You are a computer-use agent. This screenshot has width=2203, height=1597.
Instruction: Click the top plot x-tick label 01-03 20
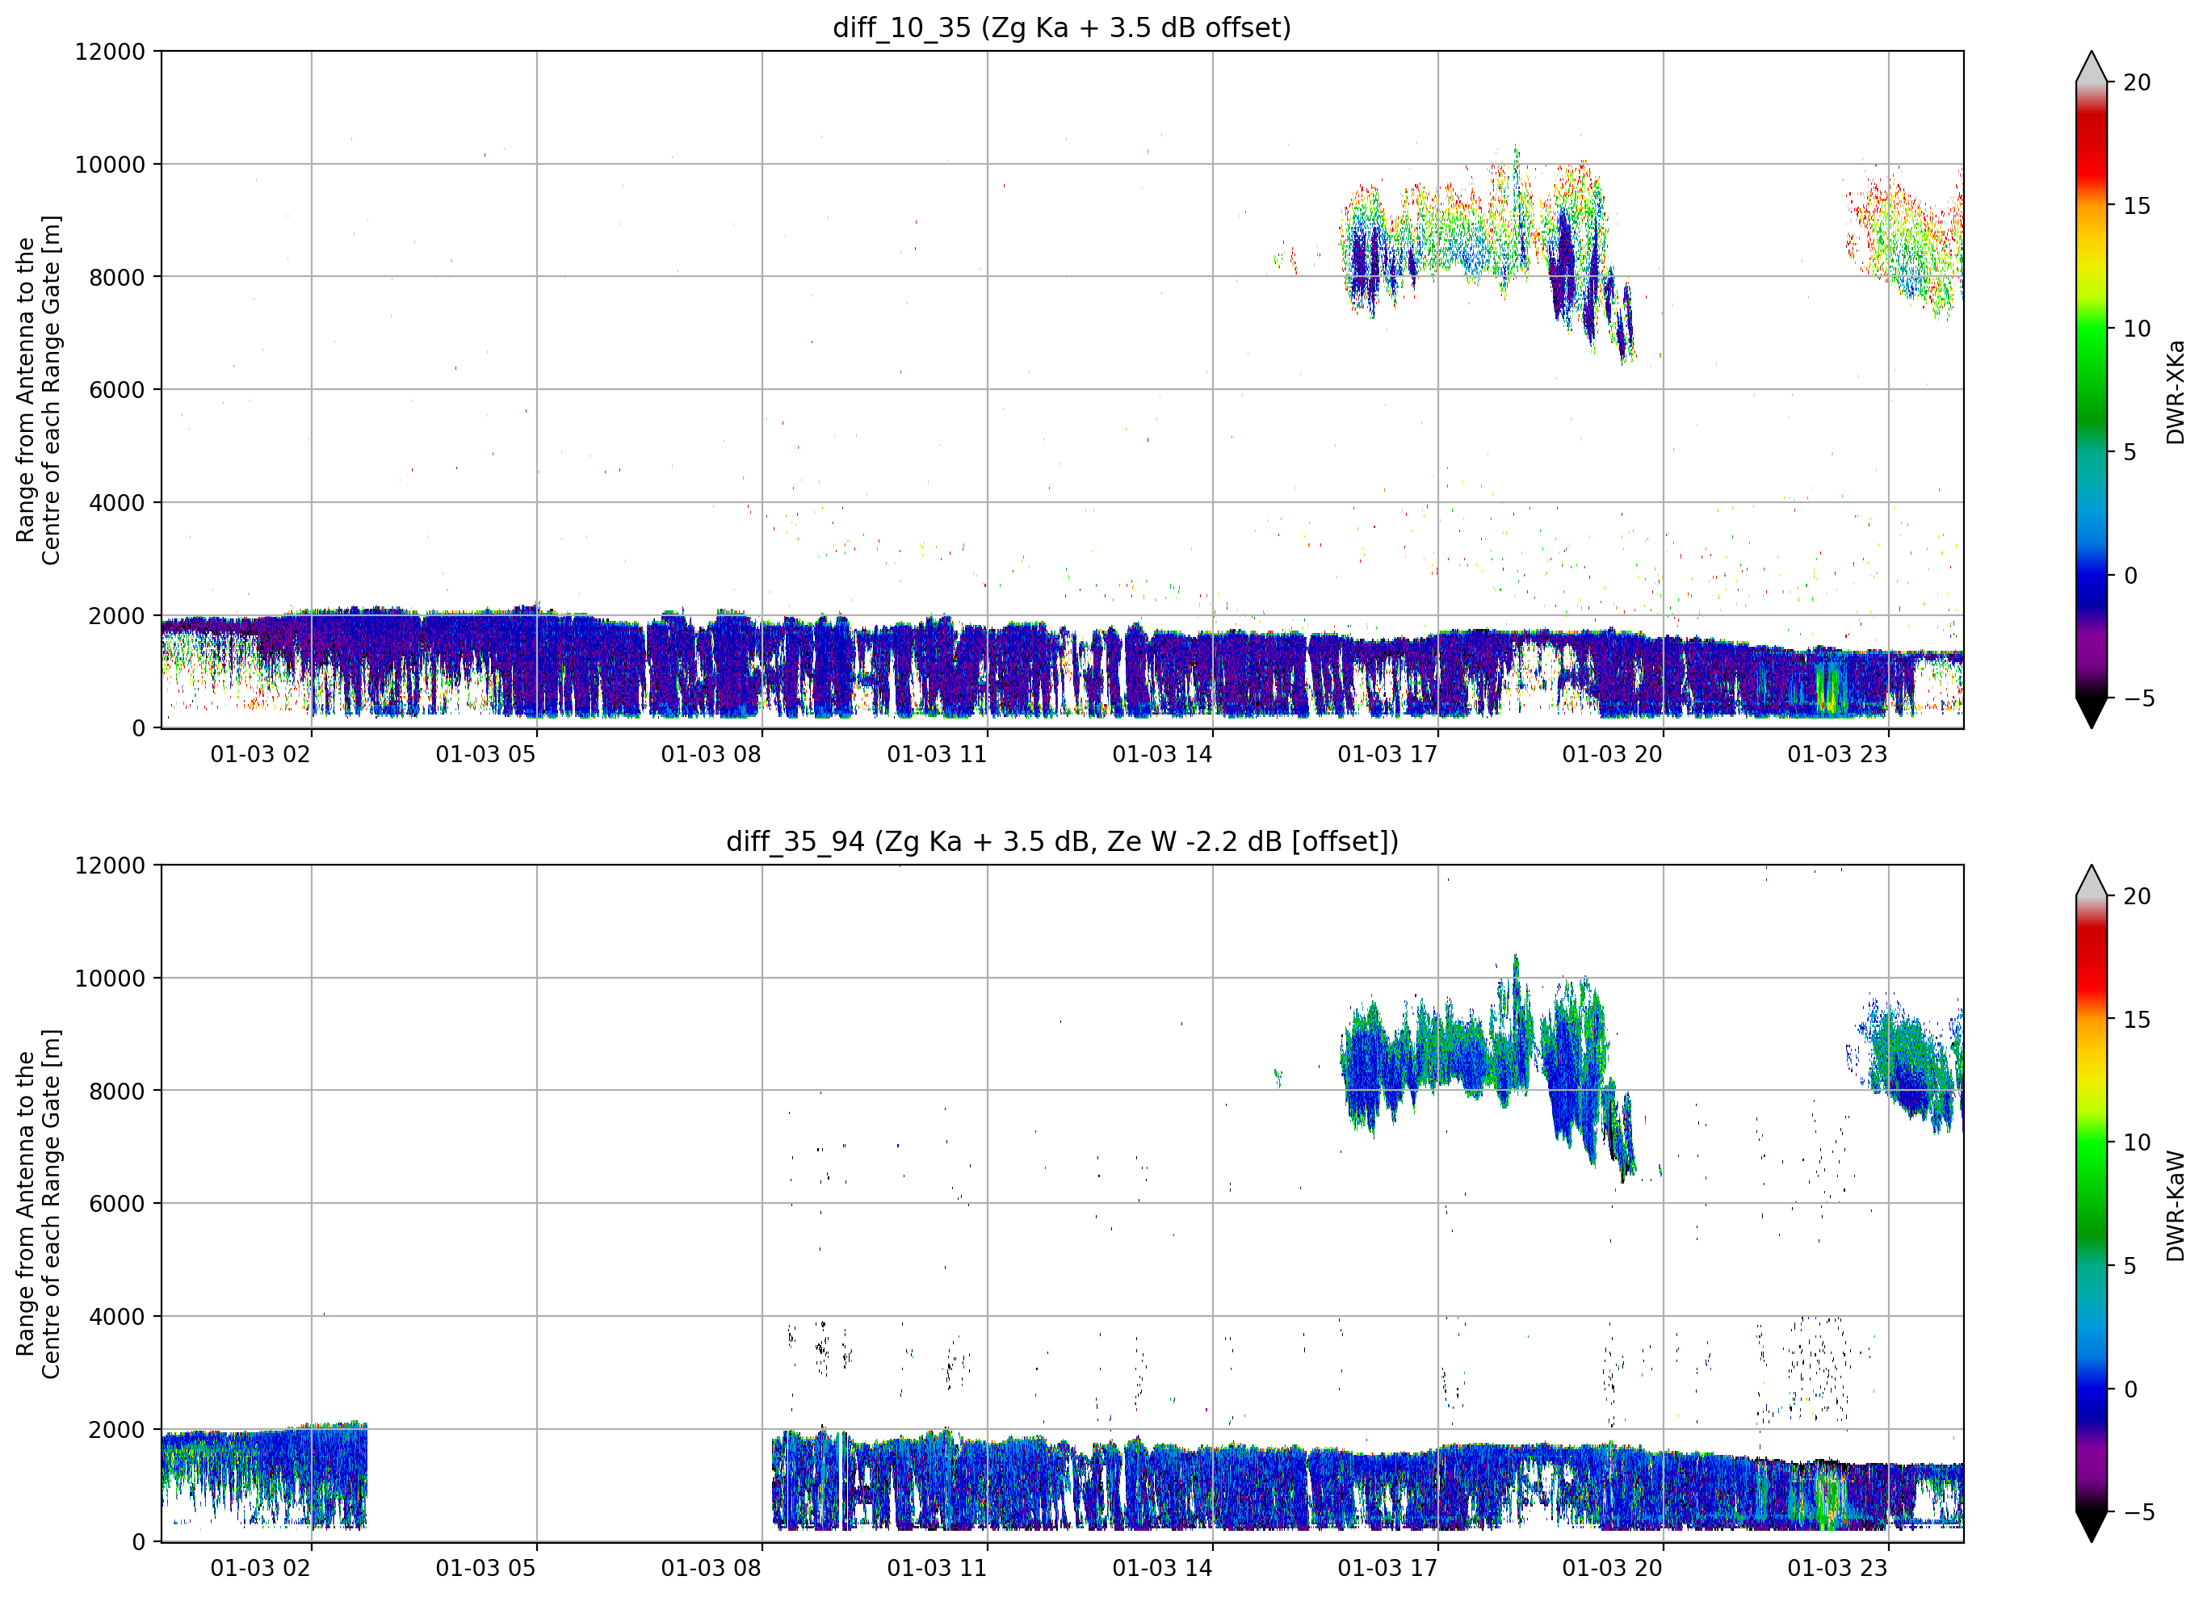click(x=1613, y=755)
